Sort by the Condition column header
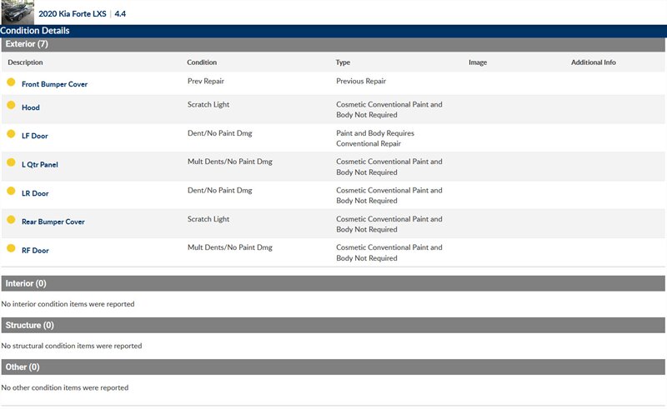Screen dimensions: 667x409 pyautogui.click(x=202, y=62)
